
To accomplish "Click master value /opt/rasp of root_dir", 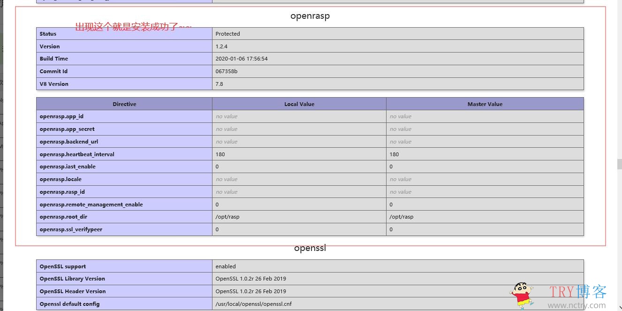I will [402, 217].
